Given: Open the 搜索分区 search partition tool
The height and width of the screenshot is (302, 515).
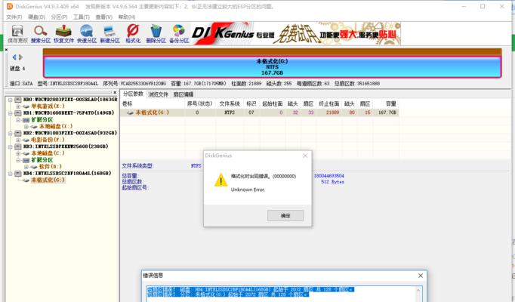Looking at the screenshot, I should click(x=41, y=34).
